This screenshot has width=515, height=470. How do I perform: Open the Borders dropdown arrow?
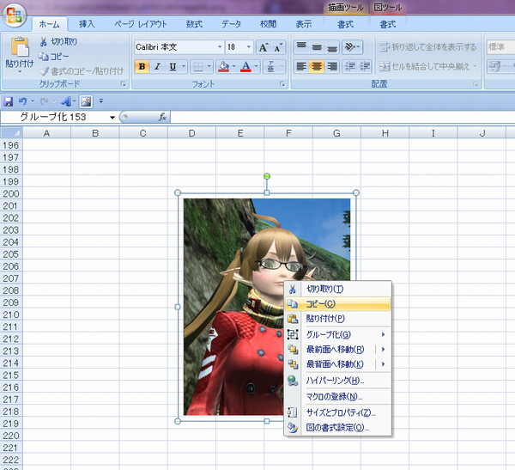[x=209, y=67]
